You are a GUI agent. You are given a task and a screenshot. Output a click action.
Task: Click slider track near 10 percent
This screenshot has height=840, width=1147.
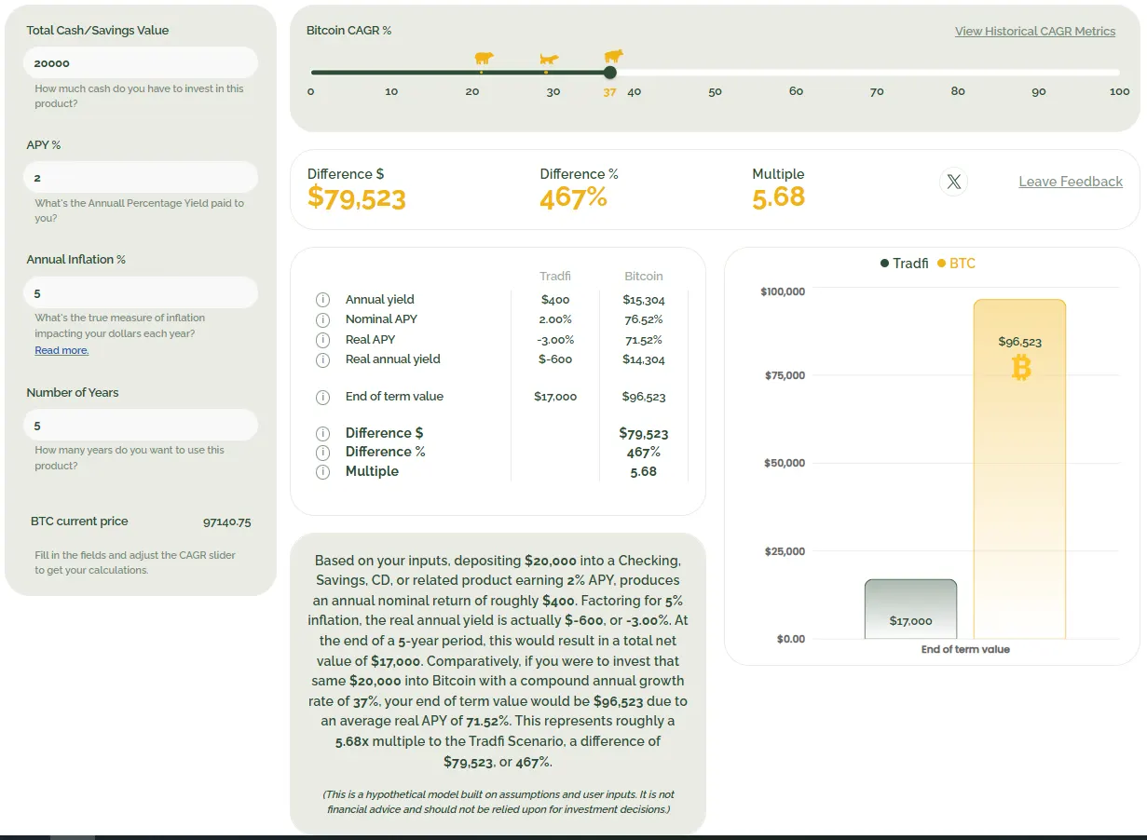(x=391, y=73)
